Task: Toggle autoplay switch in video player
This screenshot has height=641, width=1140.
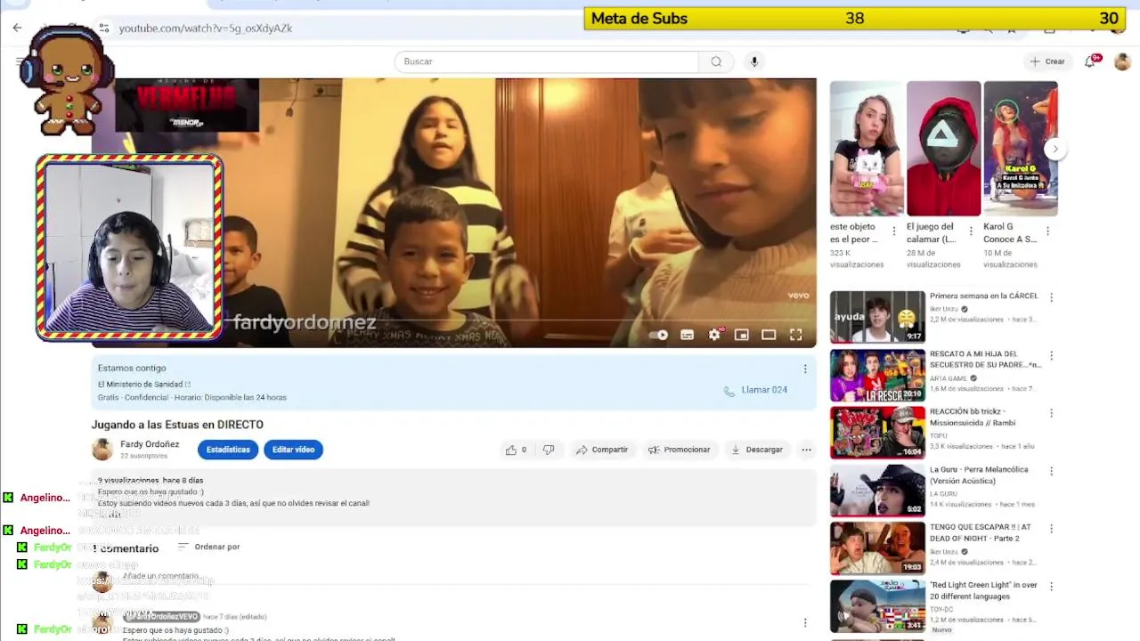Action: point(659,335)
